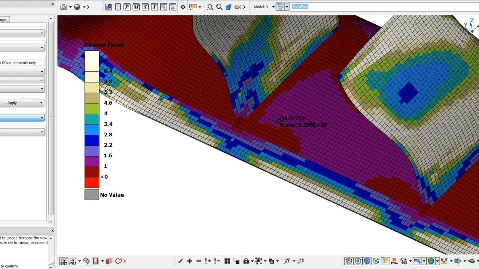Click the "failed elements only" option text
The width and height of the screenshot is (479, 269).
point(19,63)
